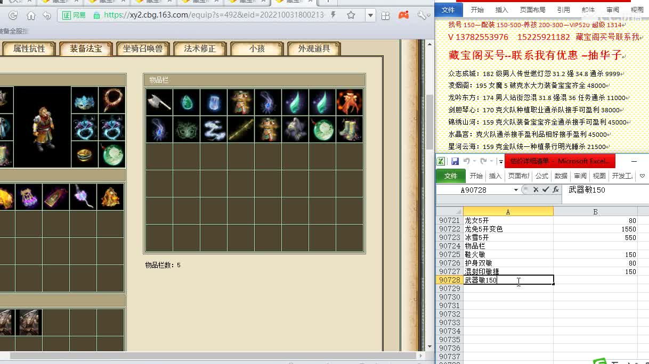The width and height of the screenshot is (649, 364).
Task: Select Excel column A header
Action: click(x=508, y=212)
